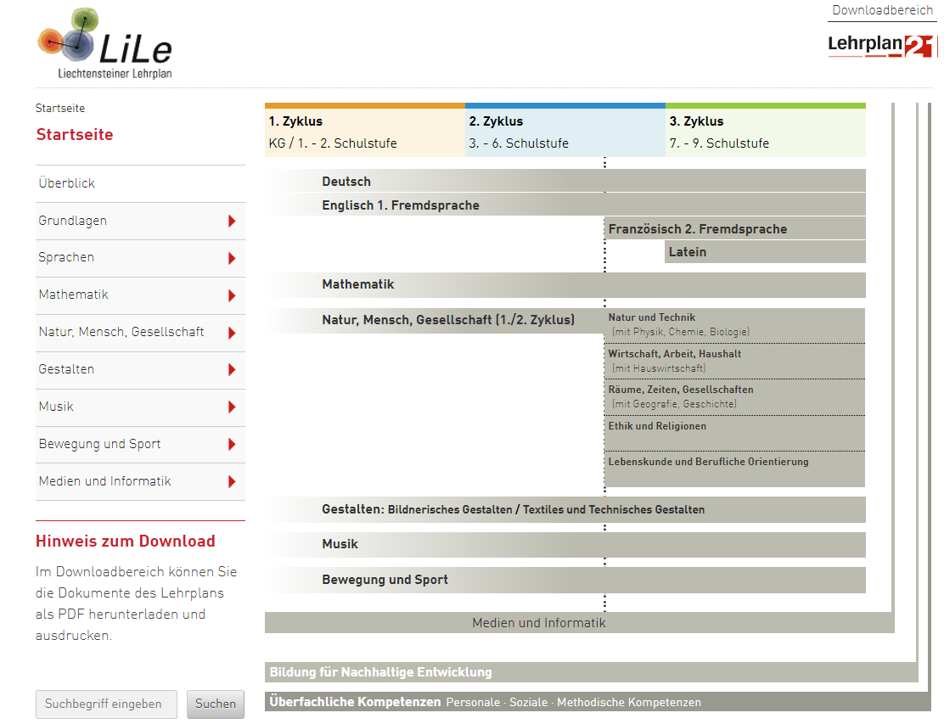Click the arrow beside Medien und Informatik
This screenshot has width=944, height=724.
232,482
